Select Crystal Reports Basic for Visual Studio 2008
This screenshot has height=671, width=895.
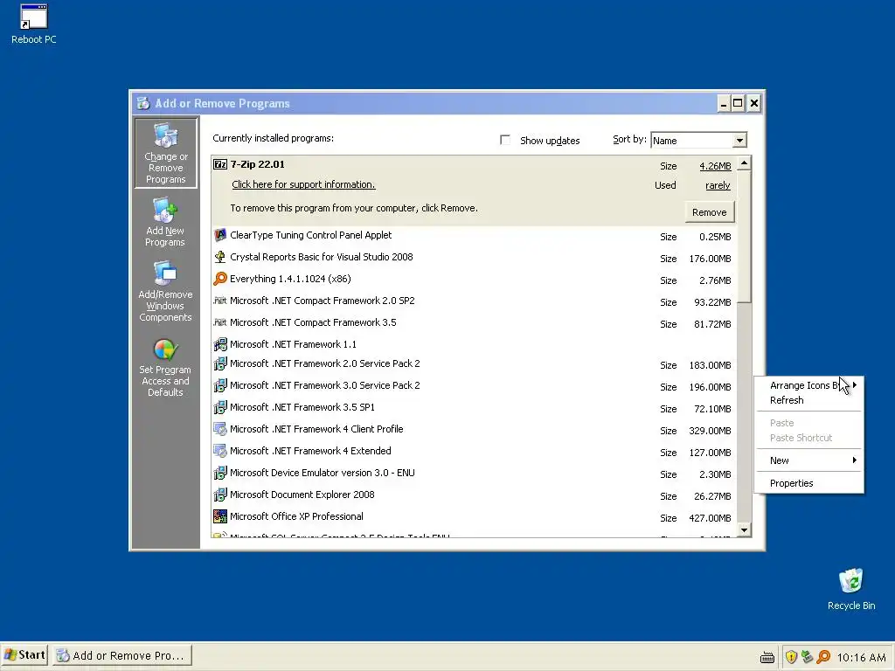click(x=474, y=258)
